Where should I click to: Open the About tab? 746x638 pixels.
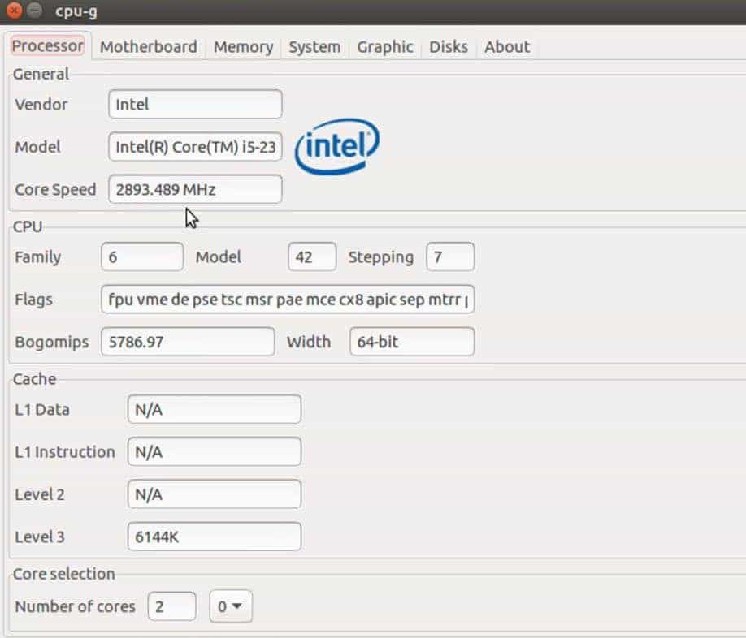coord(507,47)
